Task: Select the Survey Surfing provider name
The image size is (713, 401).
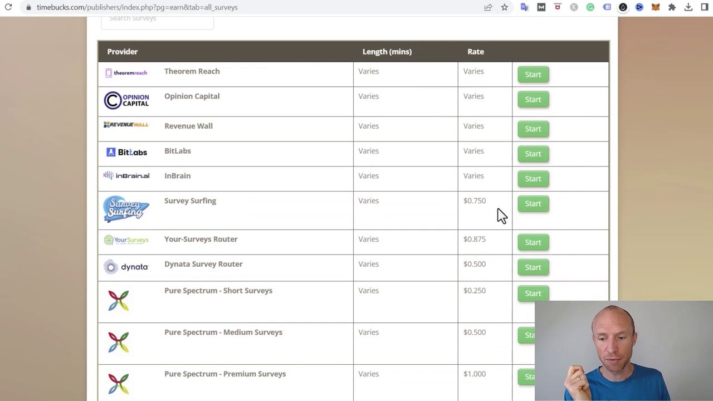Action: [190, 201]
